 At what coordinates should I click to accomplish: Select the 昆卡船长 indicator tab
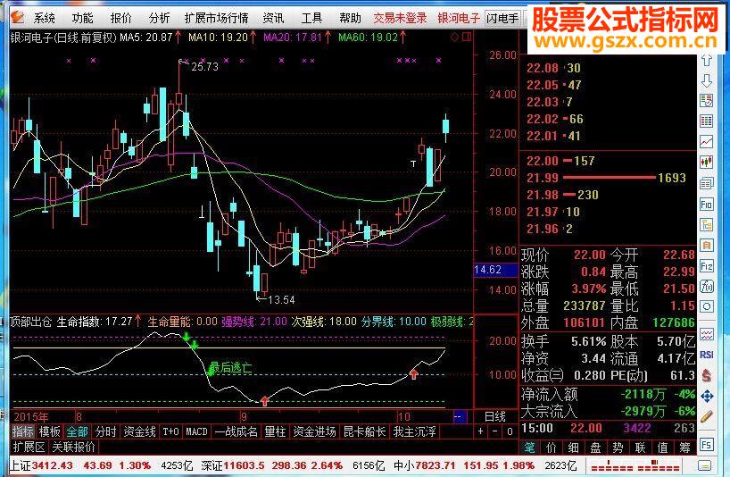point(364,431)
